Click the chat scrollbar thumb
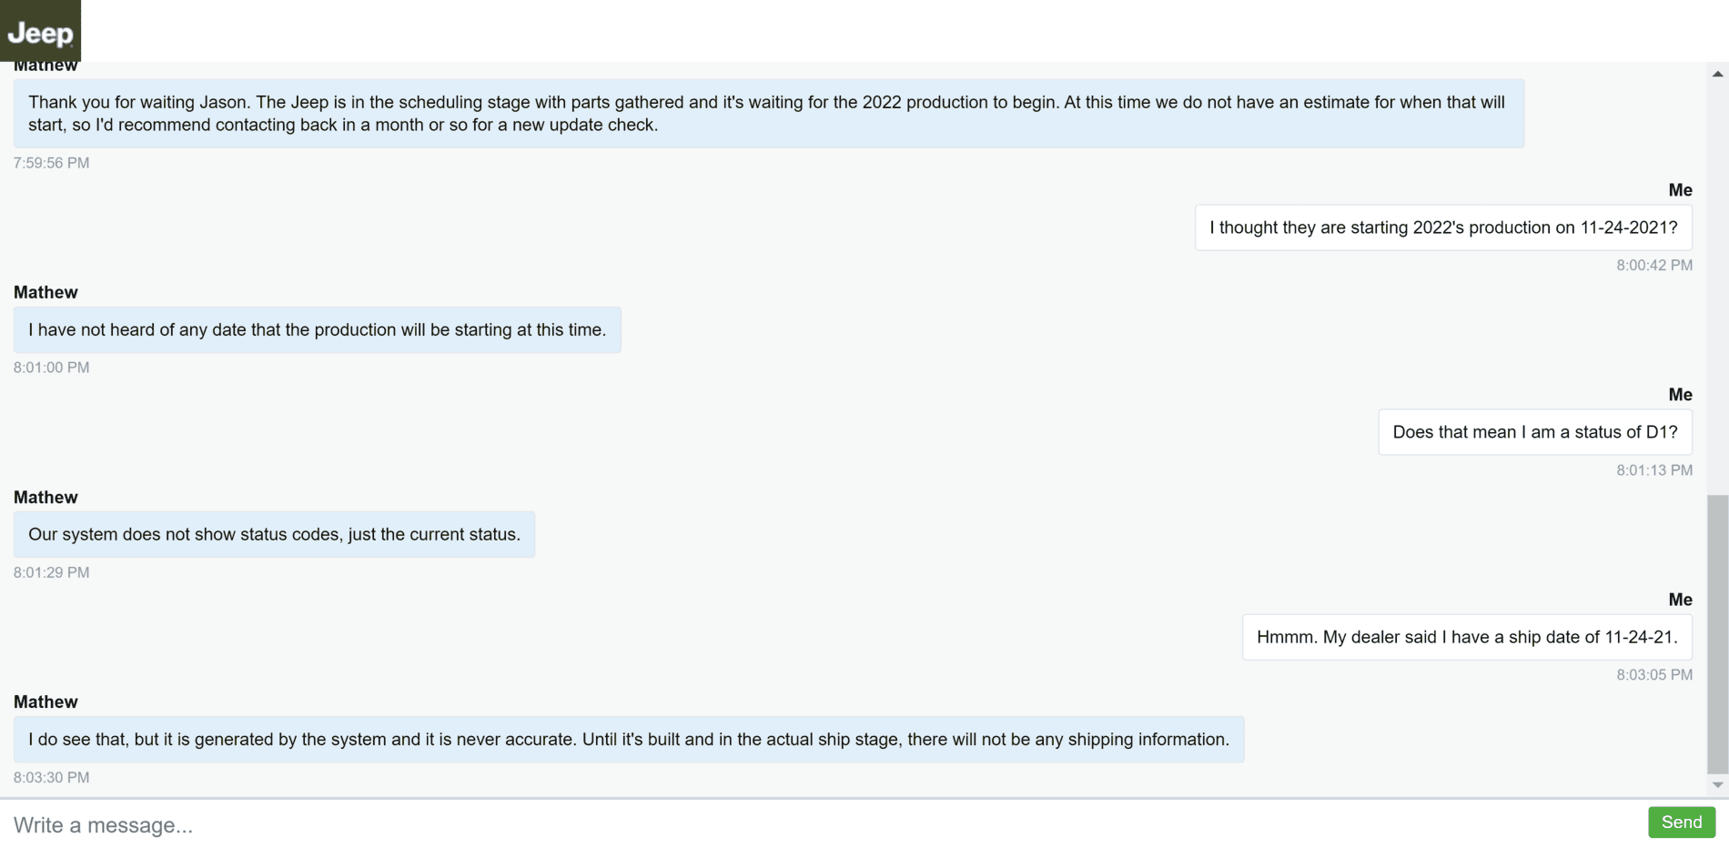The width and height of the screenshot is (1729, 848). point(1717,634)
